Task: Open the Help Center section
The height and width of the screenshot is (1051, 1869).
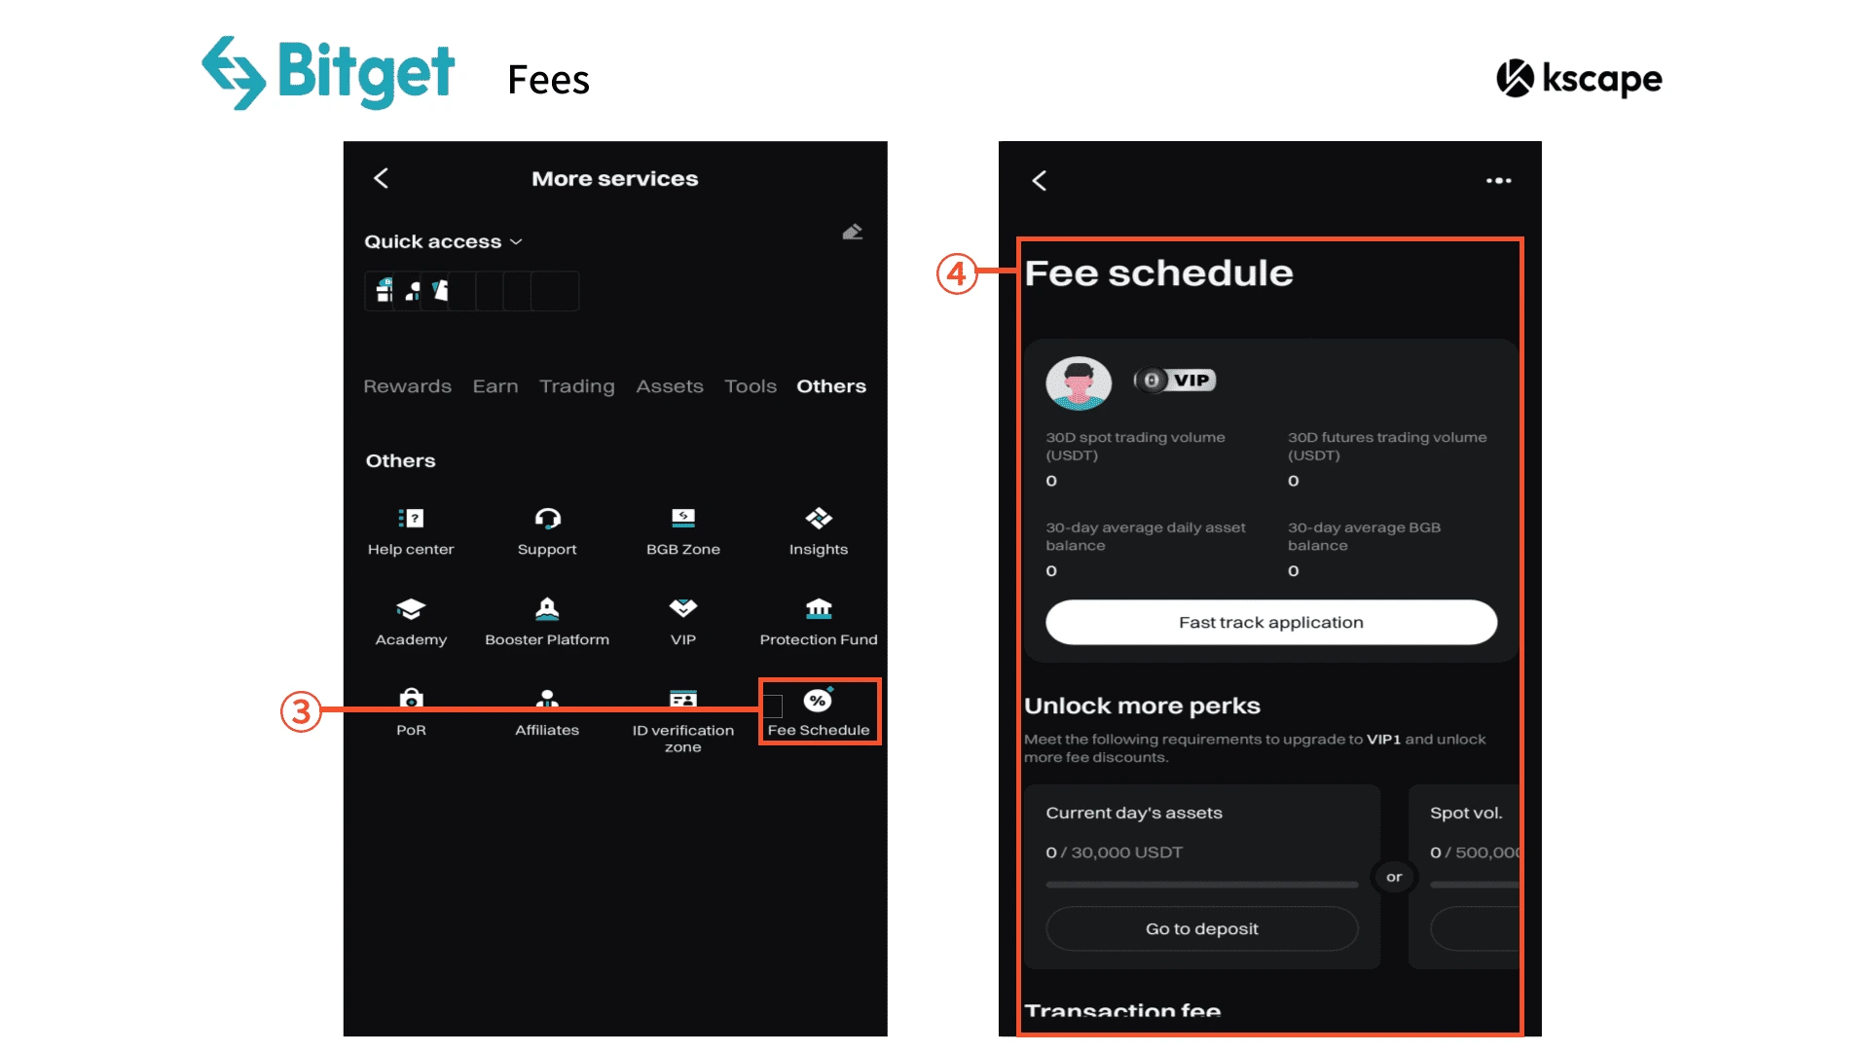Action: coord(411,530)
